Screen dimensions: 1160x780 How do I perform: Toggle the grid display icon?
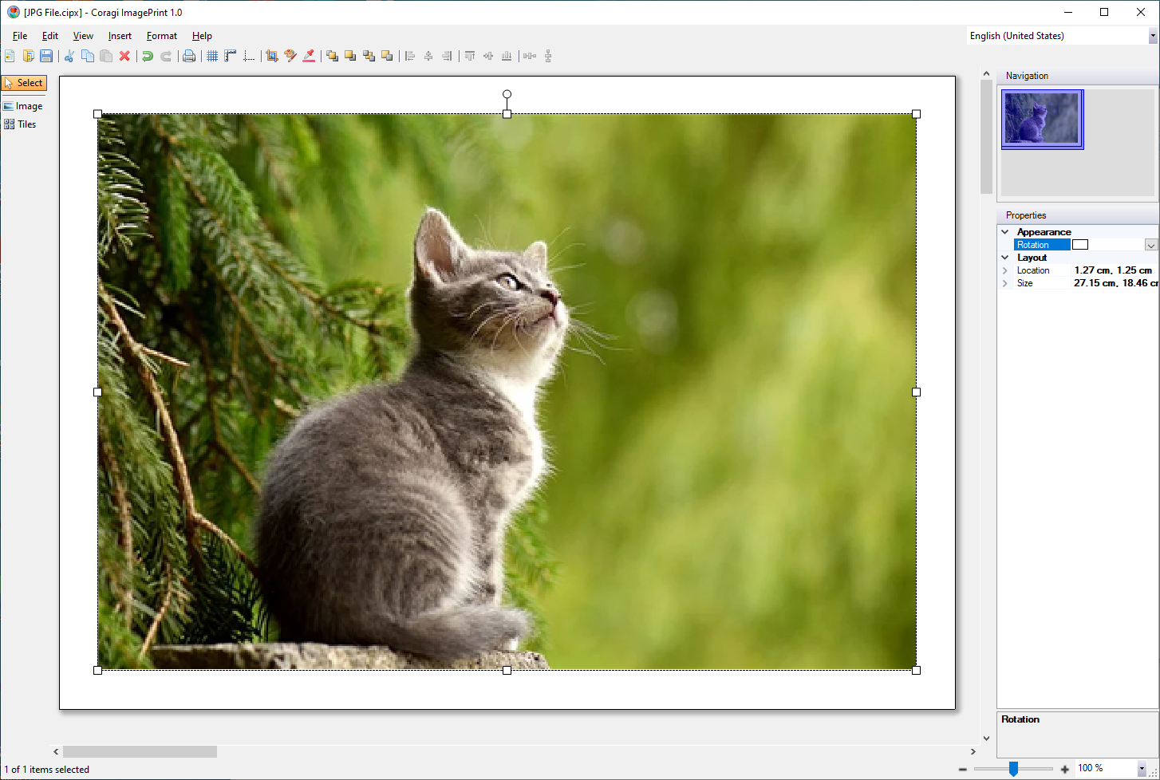click(212, 56)
